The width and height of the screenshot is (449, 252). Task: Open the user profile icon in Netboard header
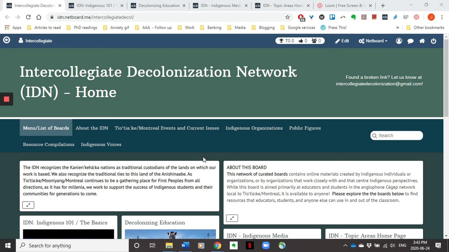(x=399, y=41)
